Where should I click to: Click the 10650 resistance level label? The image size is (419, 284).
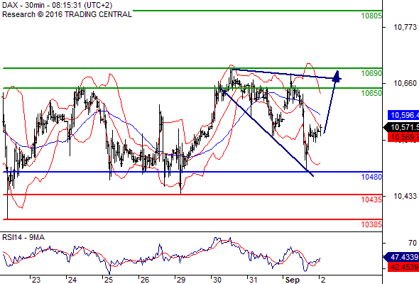[371, 93]
